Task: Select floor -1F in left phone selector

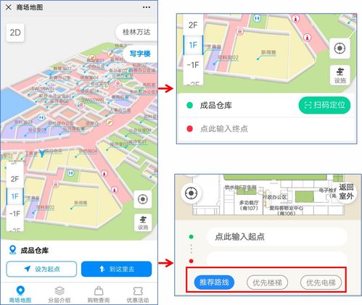Action: pos(15,214)
